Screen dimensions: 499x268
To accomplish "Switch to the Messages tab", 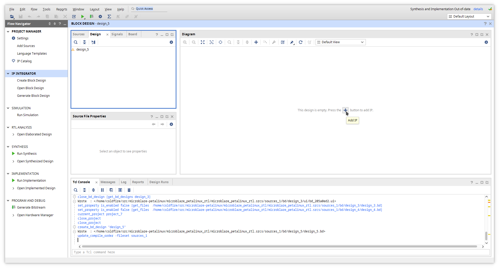I will tap(108, 182).
